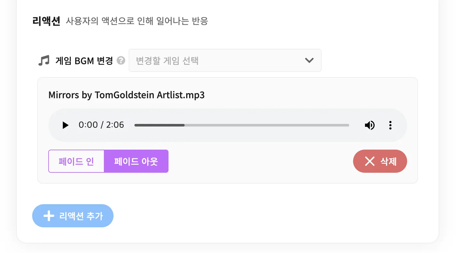Click the X icon in 삭제 button
Viewport: 456px width, 253px height.
(x=370, y=161)
